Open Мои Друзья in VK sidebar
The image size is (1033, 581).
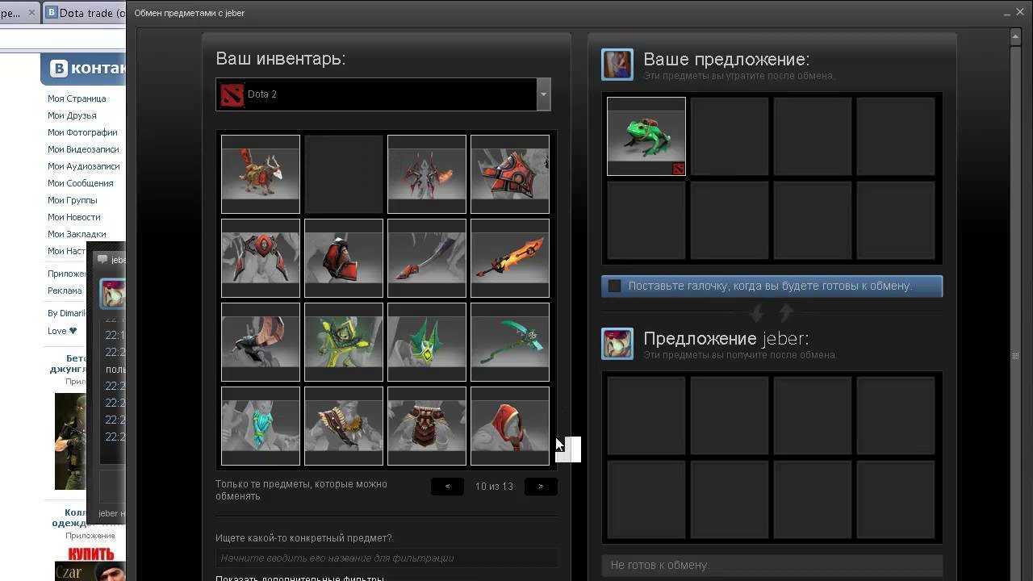click(72, 115)
